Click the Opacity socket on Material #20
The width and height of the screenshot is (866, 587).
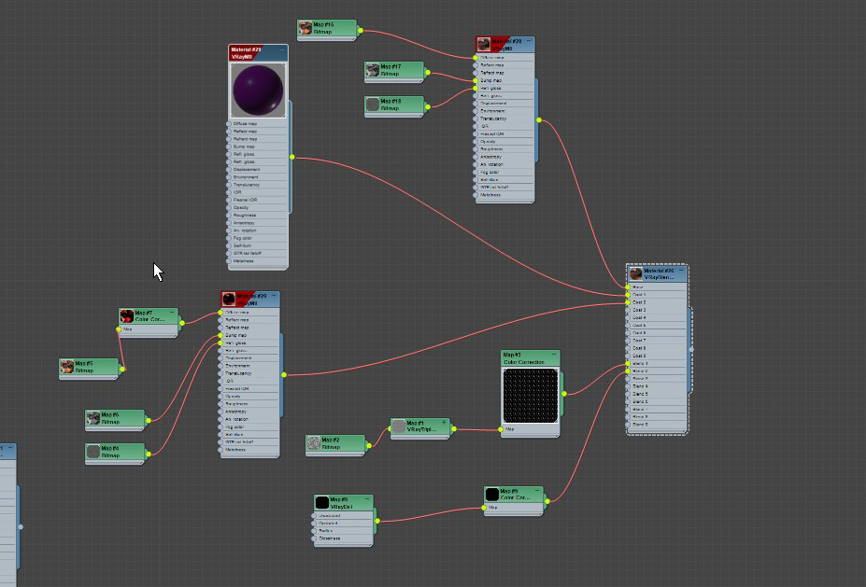click(229, 207)
